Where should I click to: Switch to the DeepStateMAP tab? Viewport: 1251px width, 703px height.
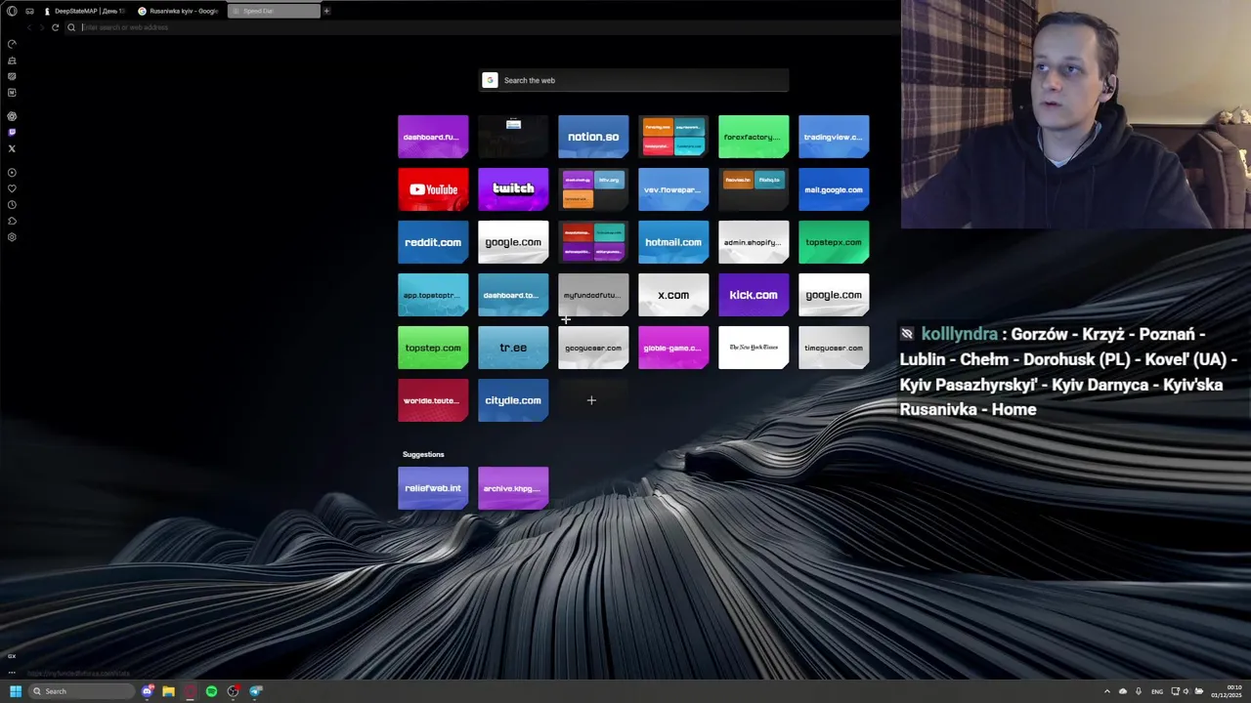pyautogui.click(x=85, y=11)
